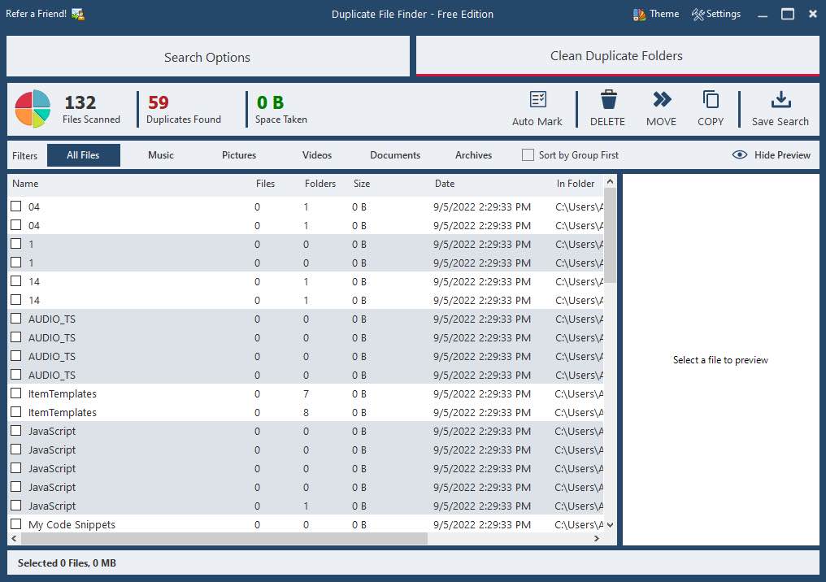Click the eye icon beside Hide Preview

740,155
